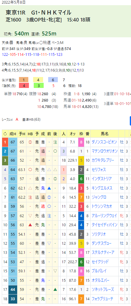Click the 3角 corner position line
Screen dimensions: 131x306
[43, 64]
